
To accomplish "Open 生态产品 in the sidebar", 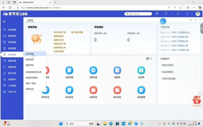I will (x=12, y=92).
